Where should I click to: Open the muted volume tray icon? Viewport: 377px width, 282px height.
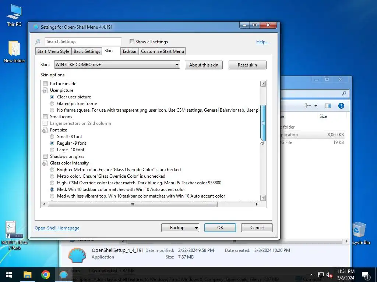pyautogui.click(x=329, y=275)
